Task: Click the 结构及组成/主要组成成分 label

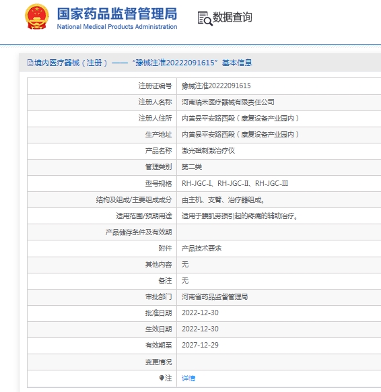Action: [134, 200]
